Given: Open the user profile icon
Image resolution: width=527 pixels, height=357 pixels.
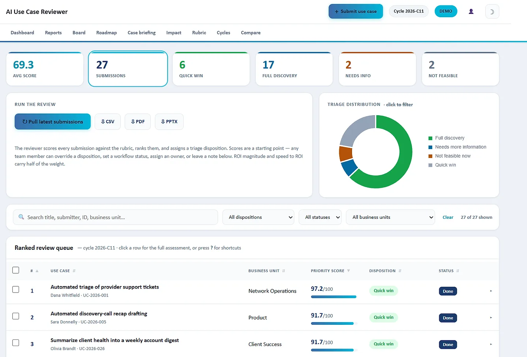Looking at the screenshot, I should point(471,11).
